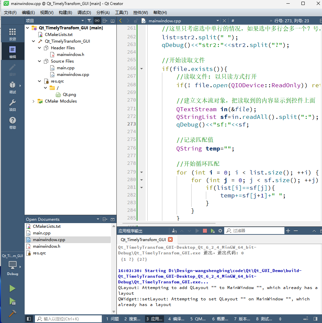Toggle synchronize with editor link icon

pos(97,21)
